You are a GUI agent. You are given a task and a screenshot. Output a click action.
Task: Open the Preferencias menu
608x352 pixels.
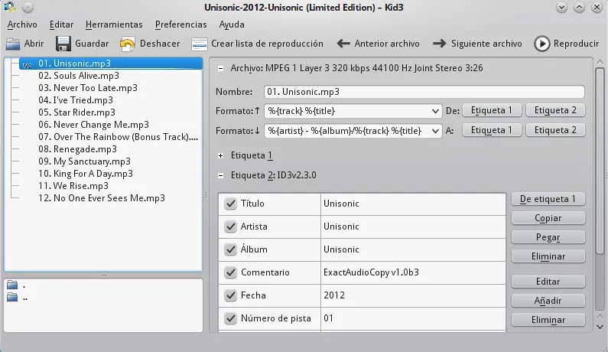click(x=180, y=24)
